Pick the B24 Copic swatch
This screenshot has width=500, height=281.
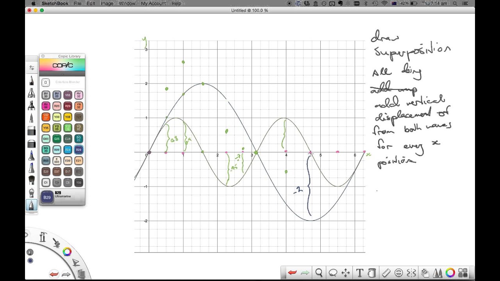[x=68, y=149]
